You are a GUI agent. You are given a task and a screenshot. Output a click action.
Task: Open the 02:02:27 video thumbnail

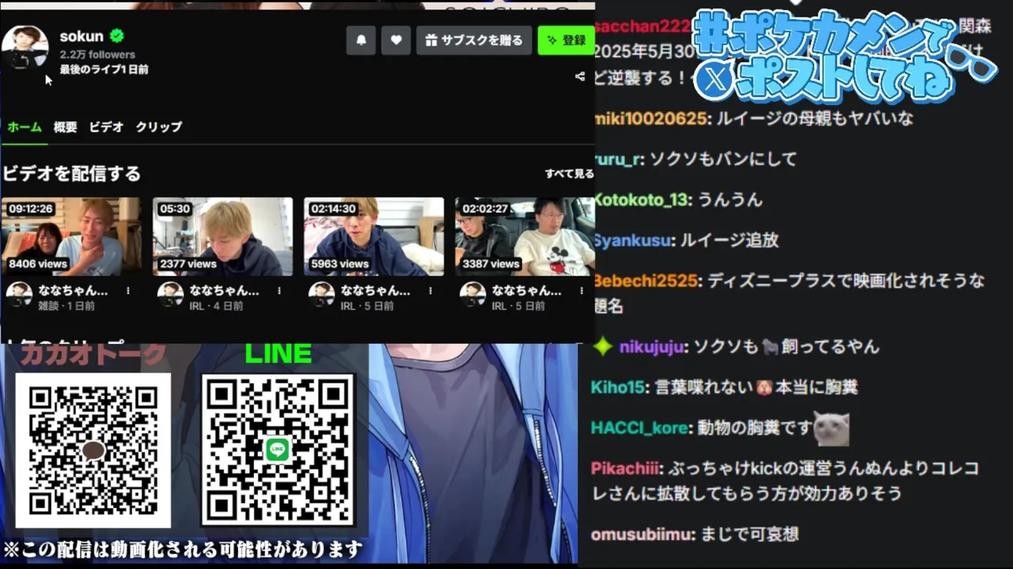525,236
